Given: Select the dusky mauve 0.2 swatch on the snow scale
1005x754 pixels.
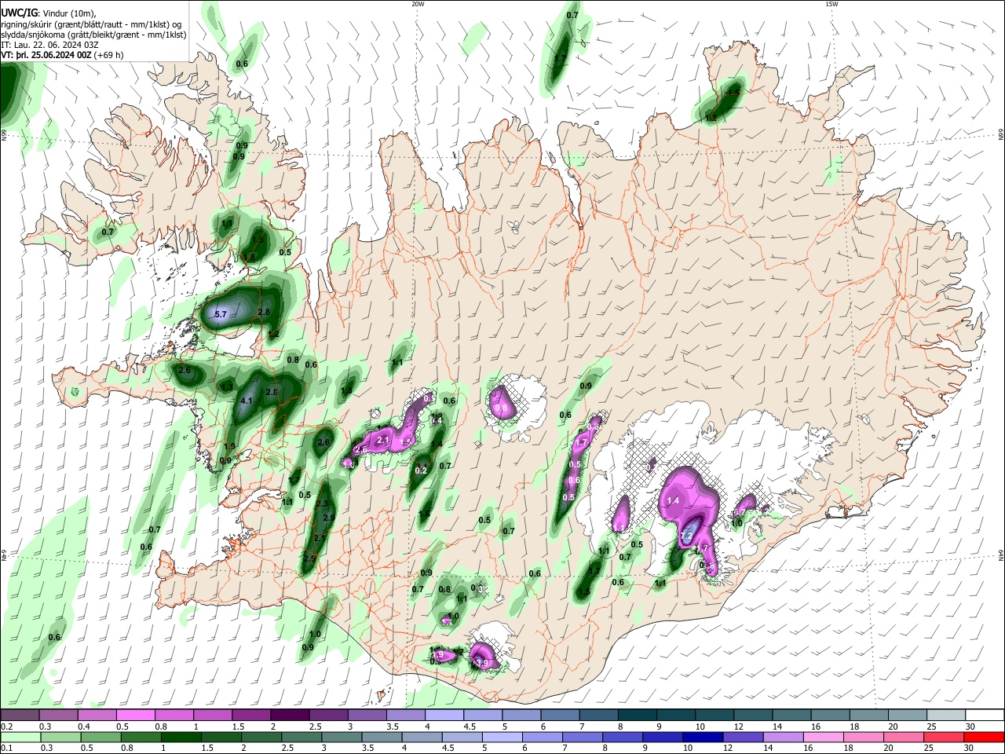Looking at the screenshot, I should pos(20,716).
